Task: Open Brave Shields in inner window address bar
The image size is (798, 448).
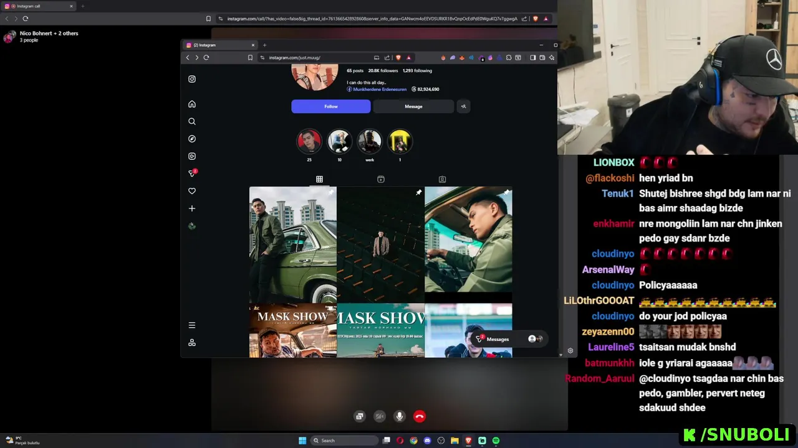Action: coord(398,57)
